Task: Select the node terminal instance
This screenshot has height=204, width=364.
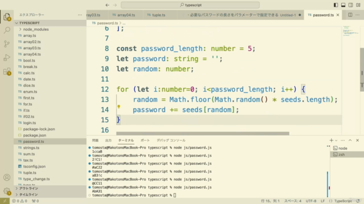Action: click(347, 148)
